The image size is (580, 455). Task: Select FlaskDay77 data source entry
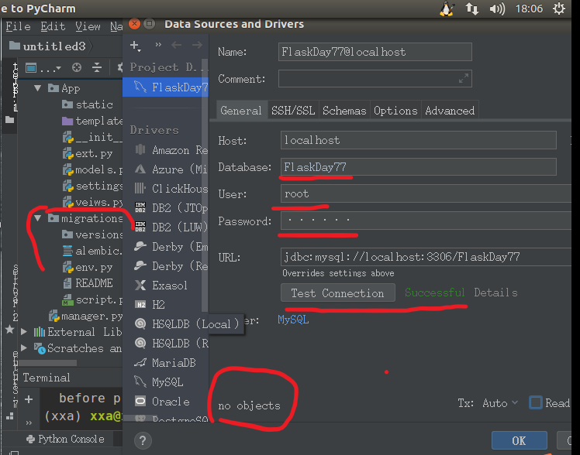(x=165, y=87)
